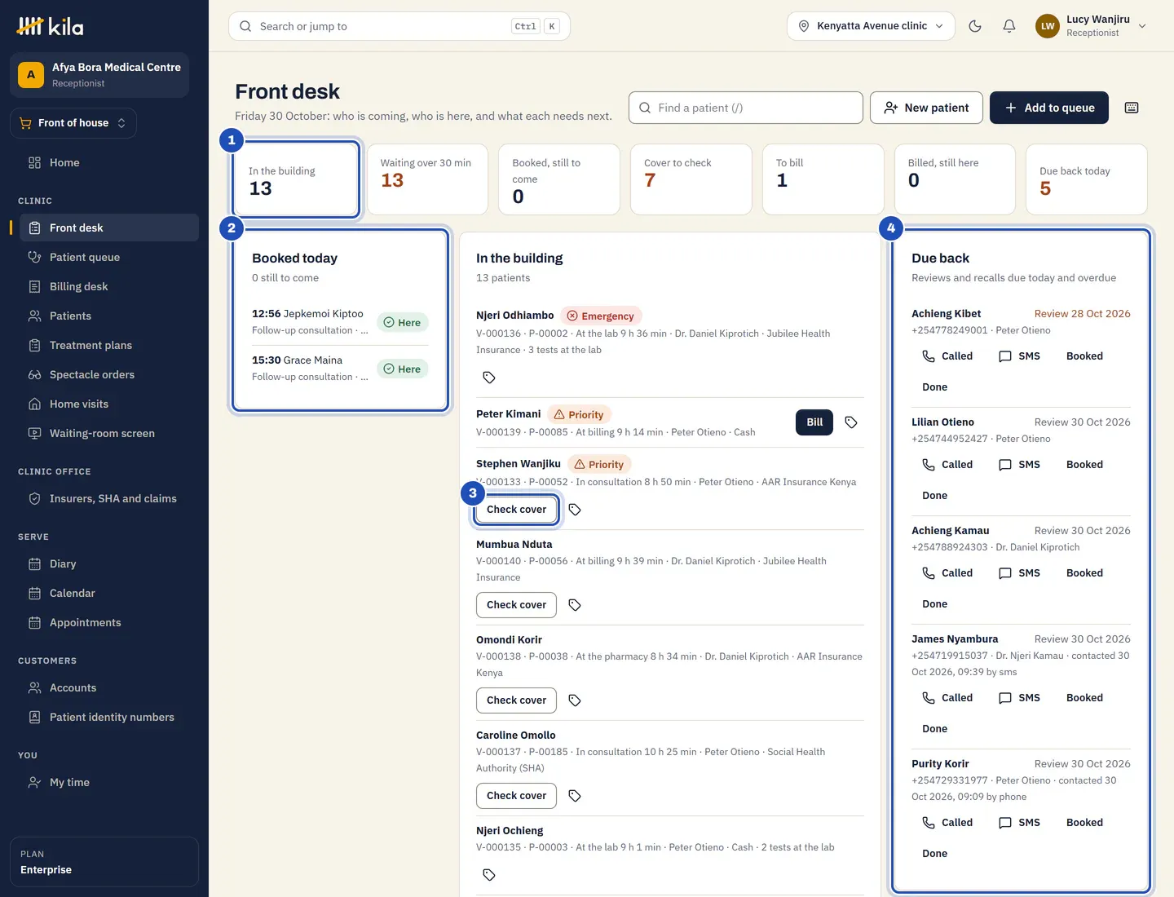Image resolution: width=1174 pixels, height=897 pixels.
Task: Focus the Find a patient search field
Action: click(745, 108)
